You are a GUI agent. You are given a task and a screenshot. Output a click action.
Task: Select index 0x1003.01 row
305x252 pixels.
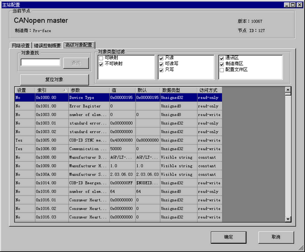click(118, 123)
